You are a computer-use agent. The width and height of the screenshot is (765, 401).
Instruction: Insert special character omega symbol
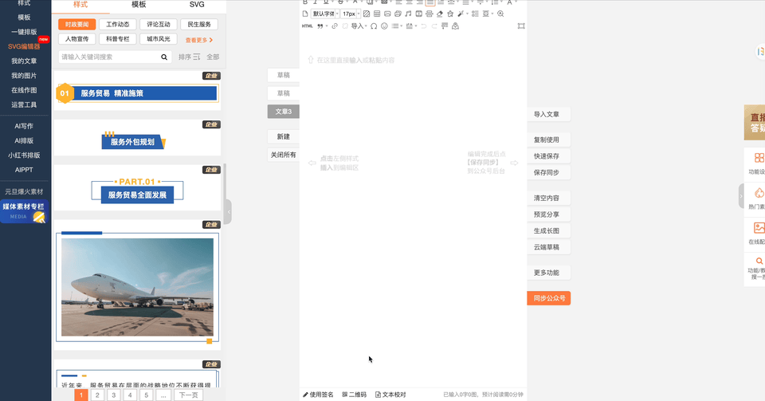pyautogui.click(x=374, y=26)
